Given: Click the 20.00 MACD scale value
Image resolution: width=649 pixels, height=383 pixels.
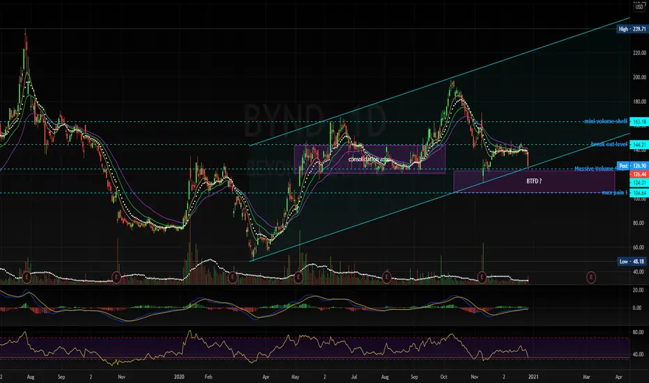Looking at the screenshot, I should [x=639, y=290].
